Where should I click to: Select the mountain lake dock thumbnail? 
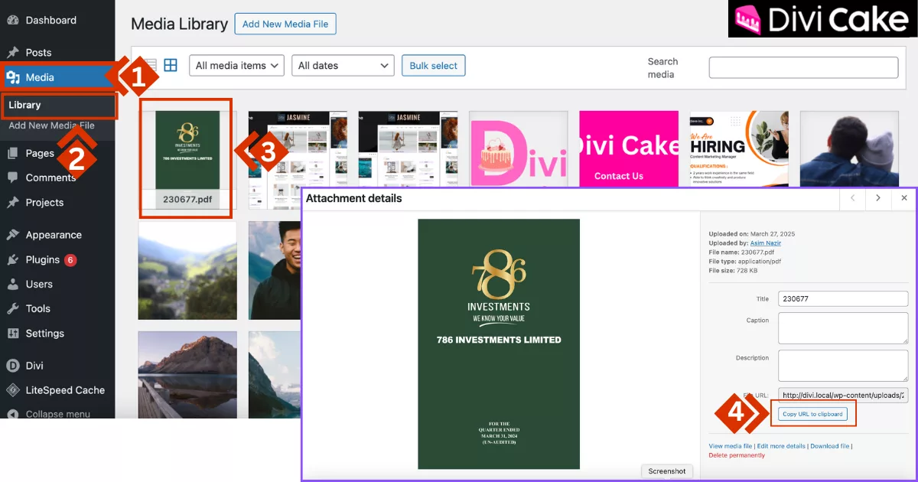click(187, 374)
